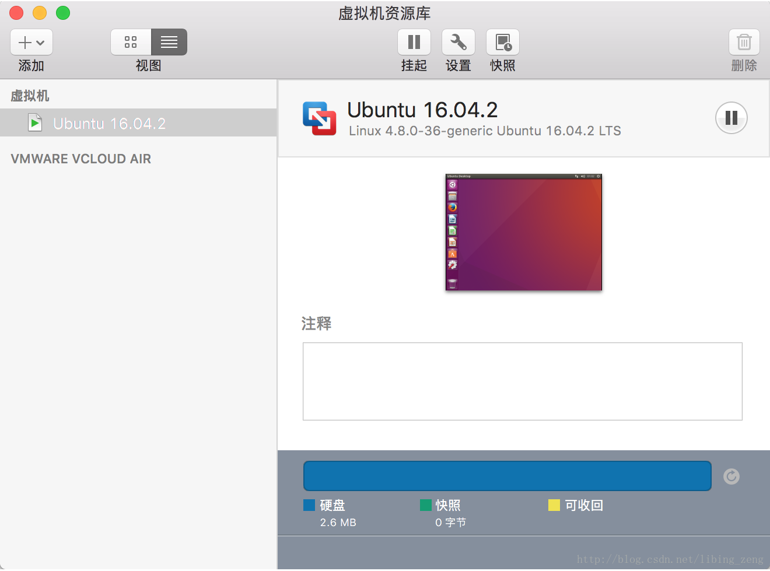770x571 pixels.
Task: Click the round pause button in VM header
Action: click(731, 118)
